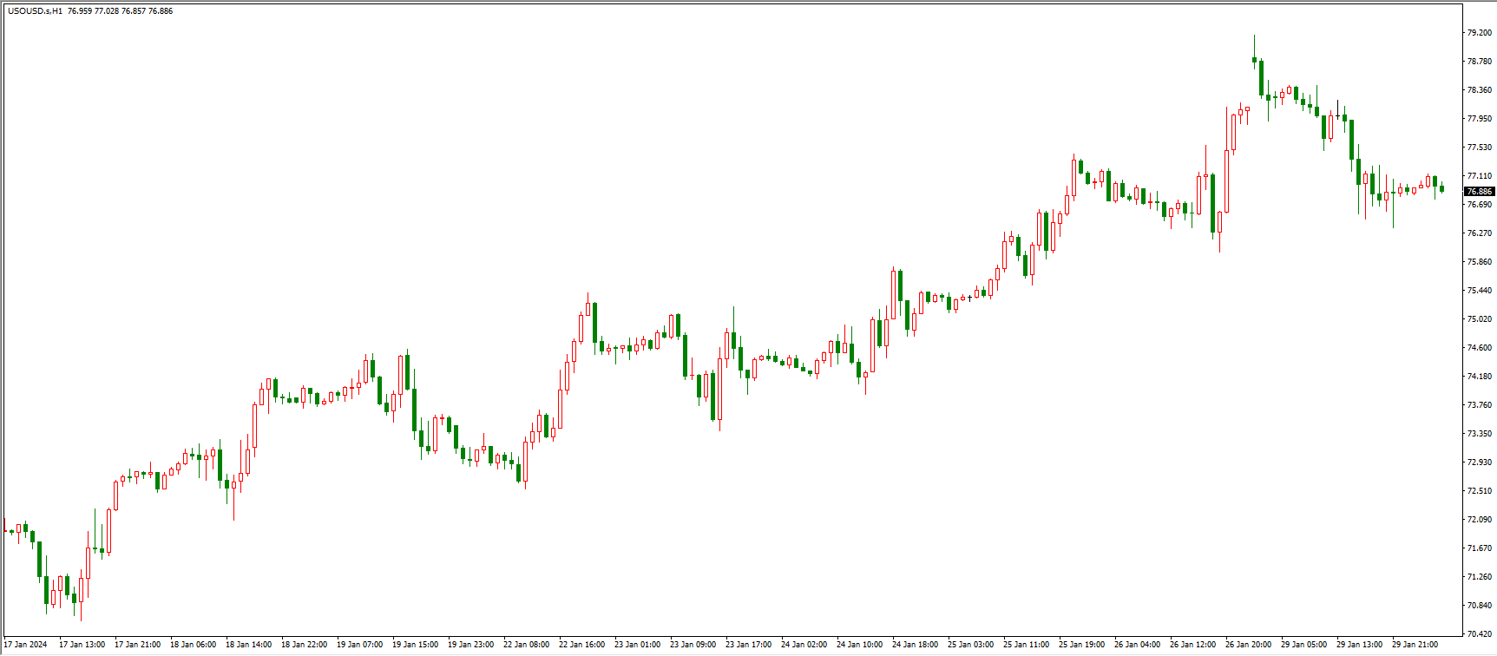Click the 25 Jan 19:00 time label

(x=1081, y=645)
